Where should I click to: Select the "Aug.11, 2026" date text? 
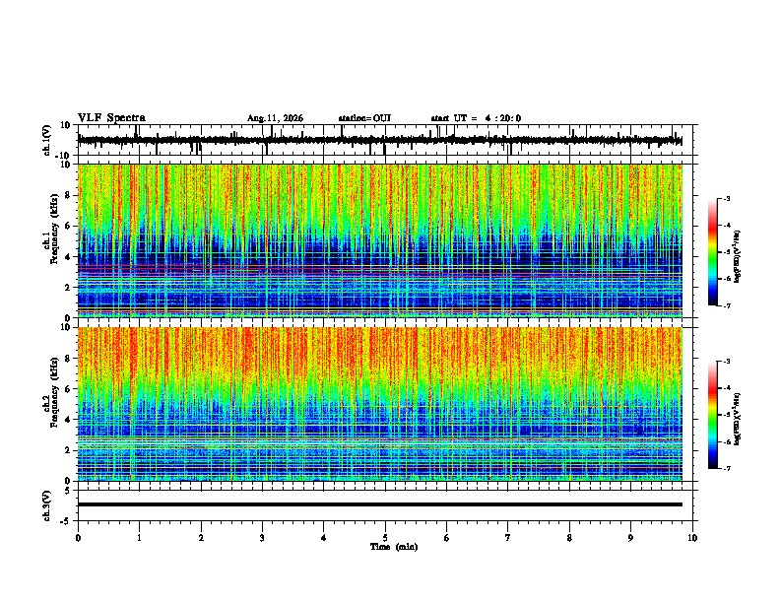pos(275,118)
